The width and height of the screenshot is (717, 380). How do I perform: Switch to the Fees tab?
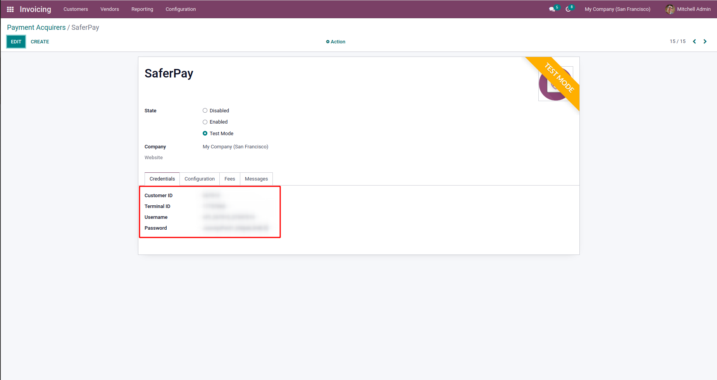(230, 179)
